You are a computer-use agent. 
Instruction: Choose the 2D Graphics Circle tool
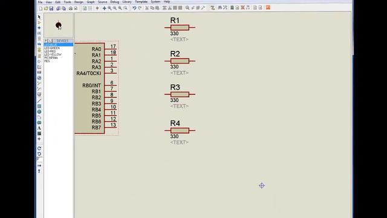39,111
